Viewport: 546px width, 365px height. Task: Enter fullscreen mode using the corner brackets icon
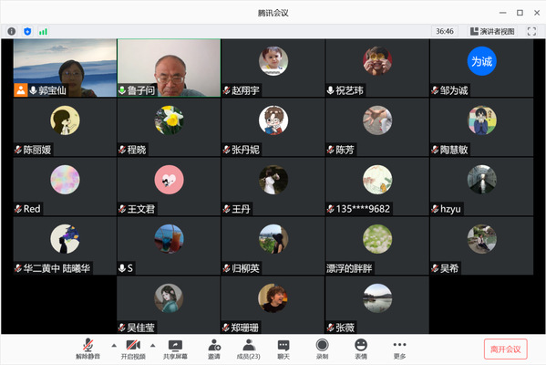[531, 31]
